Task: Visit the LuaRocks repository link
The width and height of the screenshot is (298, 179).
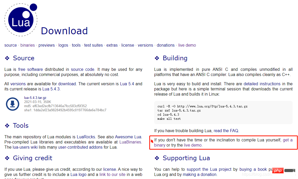Action: coord(86,137)
